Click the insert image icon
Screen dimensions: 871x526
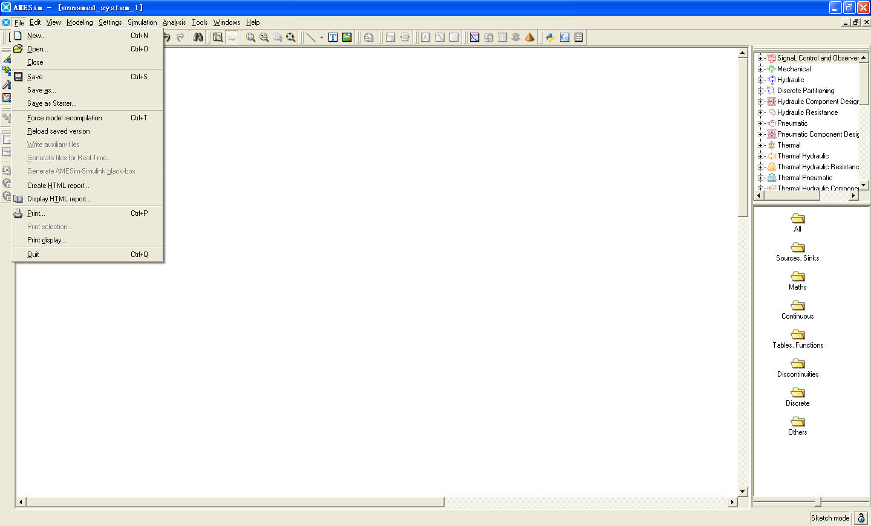click(347, 37)
